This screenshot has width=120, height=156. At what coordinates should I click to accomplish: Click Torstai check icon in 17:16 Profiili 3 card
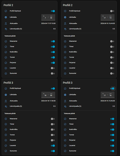tap(65, 135)
